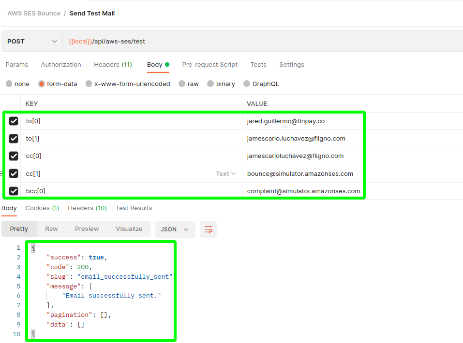This screenshot has height=343, width=463.
Task: Click the VALUE column header
Action: pos(257,104)
